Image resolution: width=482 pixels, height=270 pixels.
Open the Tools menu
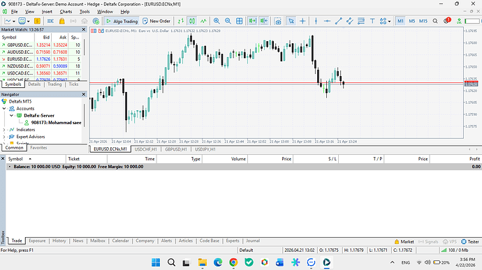click(x=85, y=12)
